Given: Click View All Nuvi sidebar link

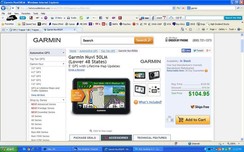Looking at the screenshot, I should click(x=38, y=95).
